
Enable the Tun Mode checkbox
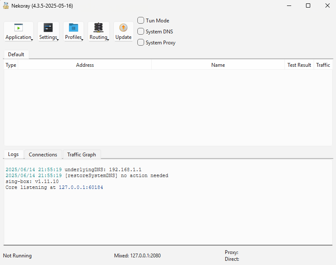click(153, 21)
